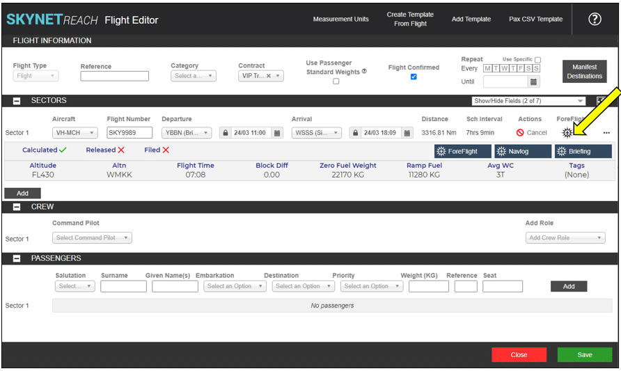This screenshot has width=621, height=371.
Task: Open the Departure YBBN airport dropdown
Action: [x=187, y=133]
